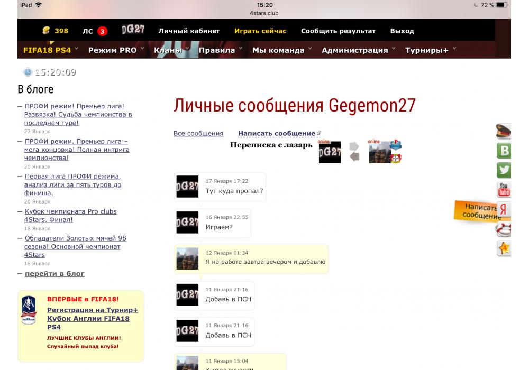Screen dimensions: 529x370
Task: Open blog post 'ПРОФИ режим. Премьер лига – мега концовка'
Action: click(77, 149)
